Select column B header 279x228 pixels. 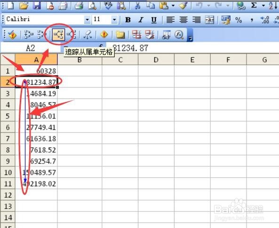click(80, 60)
